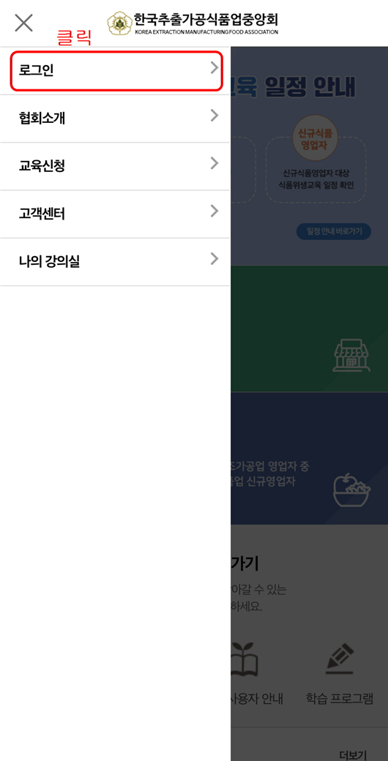
Task: Expand the 로그인 chevron arrow
Action: pyautogui.click(x=214, y=69)
